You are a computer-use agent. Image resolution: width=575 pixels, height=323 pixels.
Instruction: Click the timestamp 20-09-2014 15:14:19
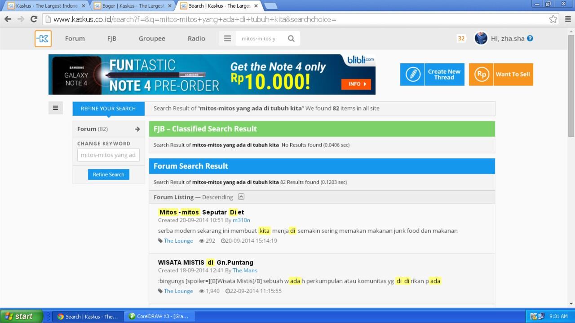(x=249, y=241)
